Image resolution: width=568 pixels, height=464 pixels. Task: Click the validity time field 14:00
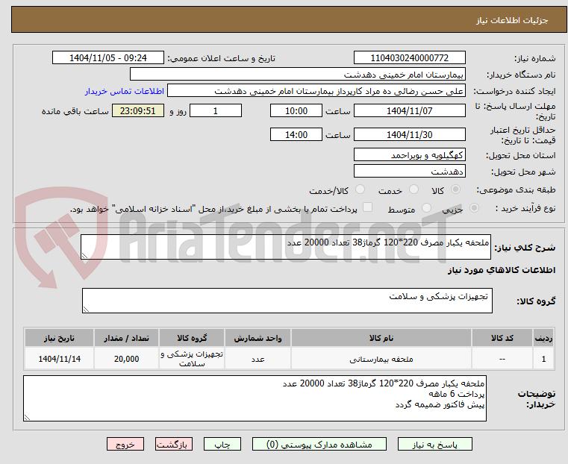point(296,134)
